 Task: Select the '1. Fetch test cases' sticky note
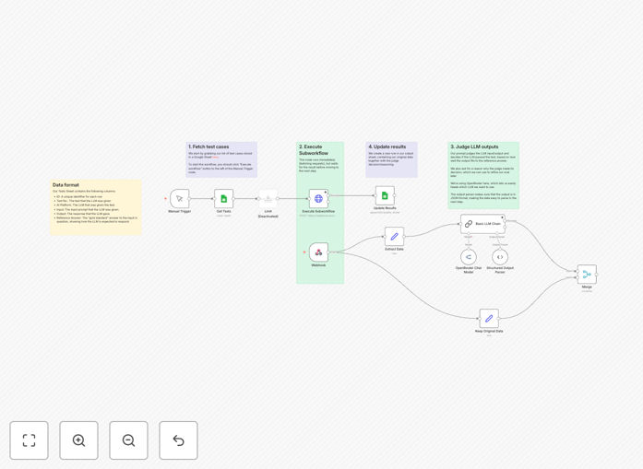click(221, 159)
